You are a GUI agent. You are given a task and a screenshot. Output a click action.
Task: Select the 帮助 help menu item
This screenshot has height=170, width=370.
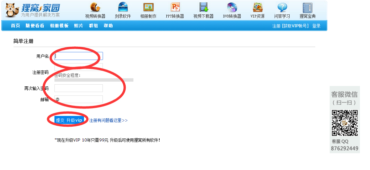tap(108, 26)
